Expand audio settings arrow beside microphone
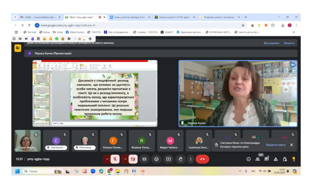 tap(107, 159)
